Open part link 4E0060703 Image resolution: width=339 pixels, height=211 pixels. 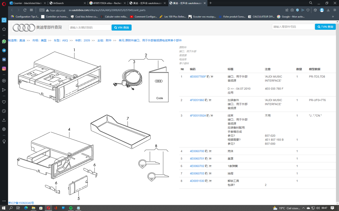(x=197, y=174)
